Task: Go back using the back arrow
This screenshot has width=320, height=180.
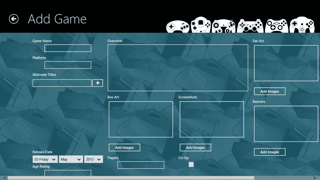Action: click(x=14, y=19)
